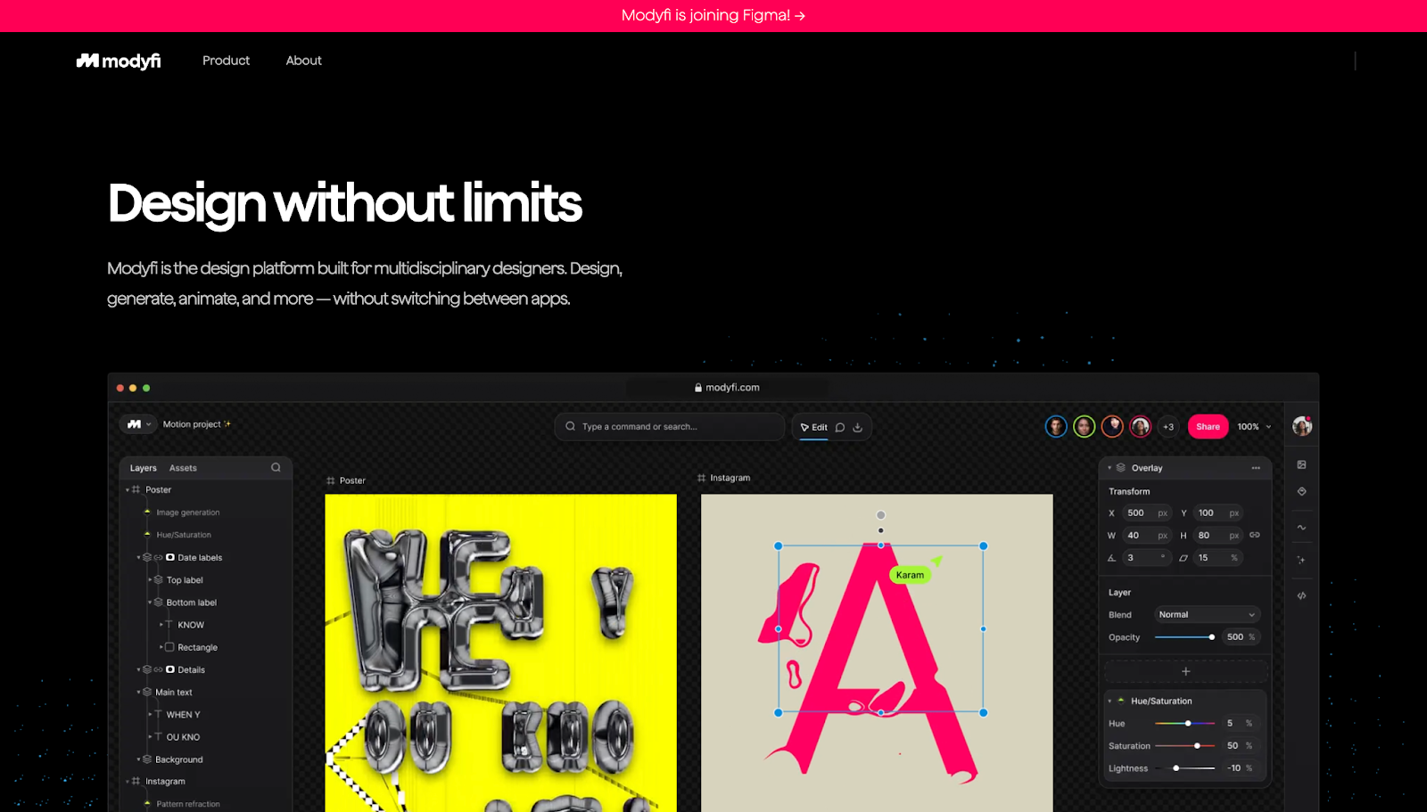
Task: Open the Overlay panel more options
Action: 1256,468
